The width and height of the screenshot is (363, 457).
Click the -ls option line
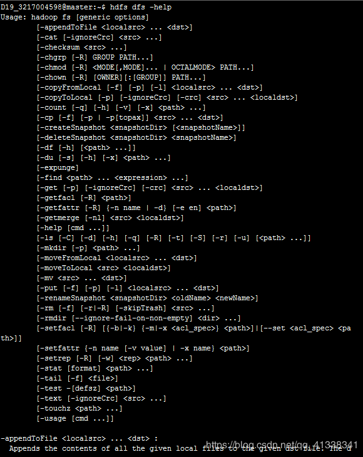173,238
